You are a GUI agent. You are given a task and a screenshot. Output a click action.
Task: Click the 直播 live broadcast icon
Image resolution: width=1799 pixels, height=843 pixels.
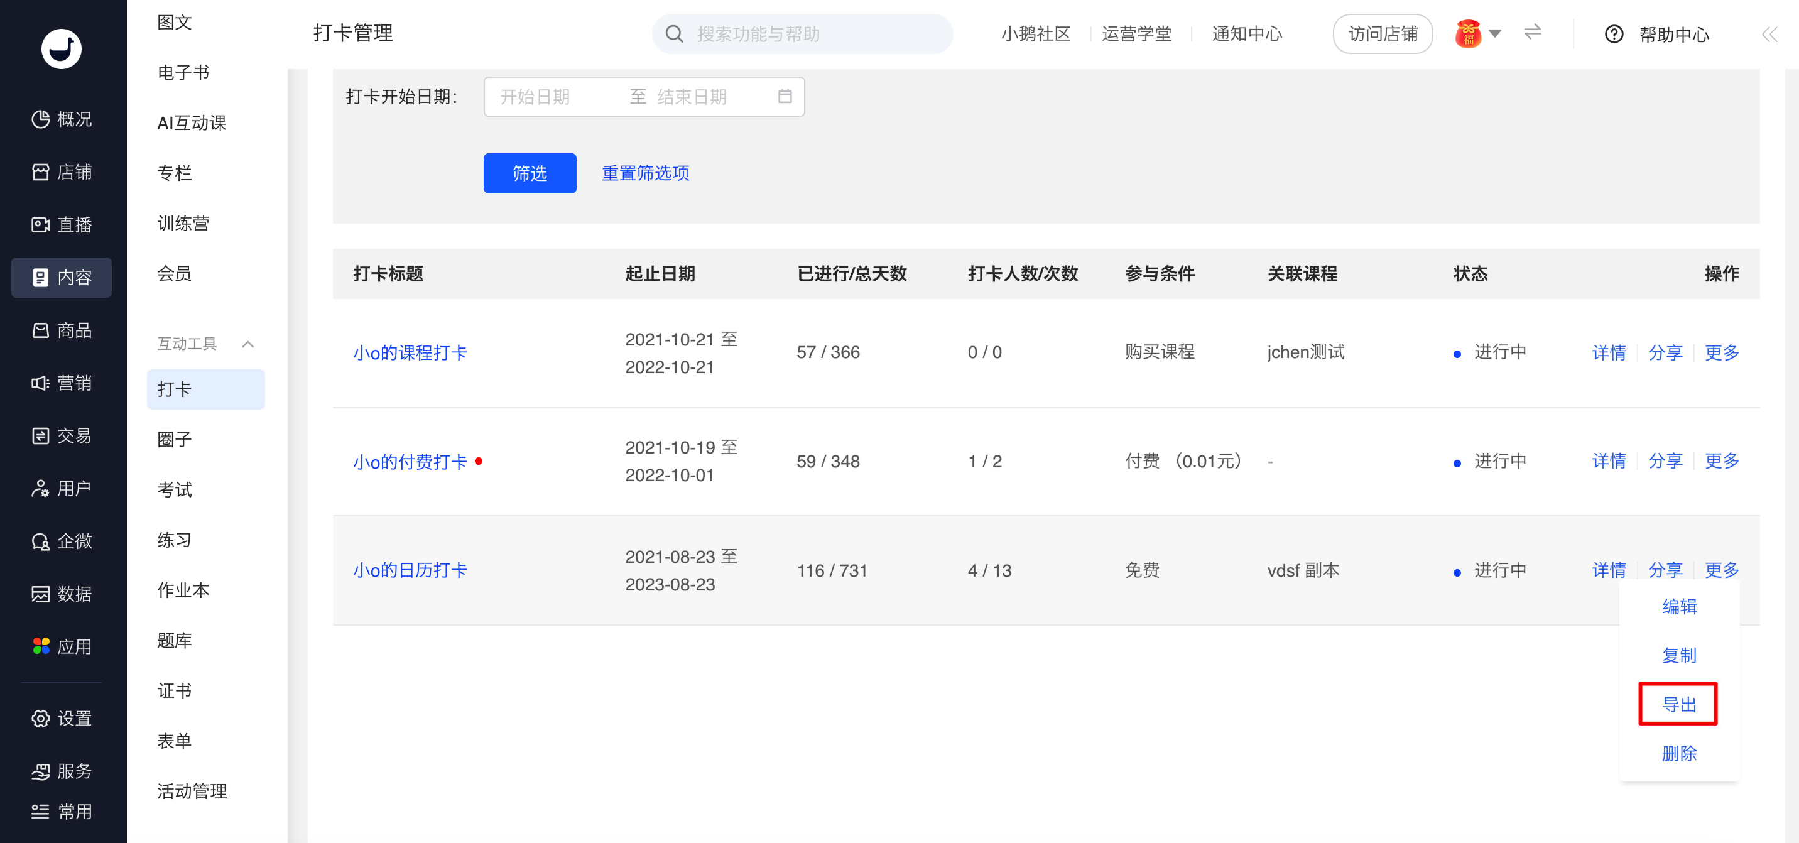point(40,225)
